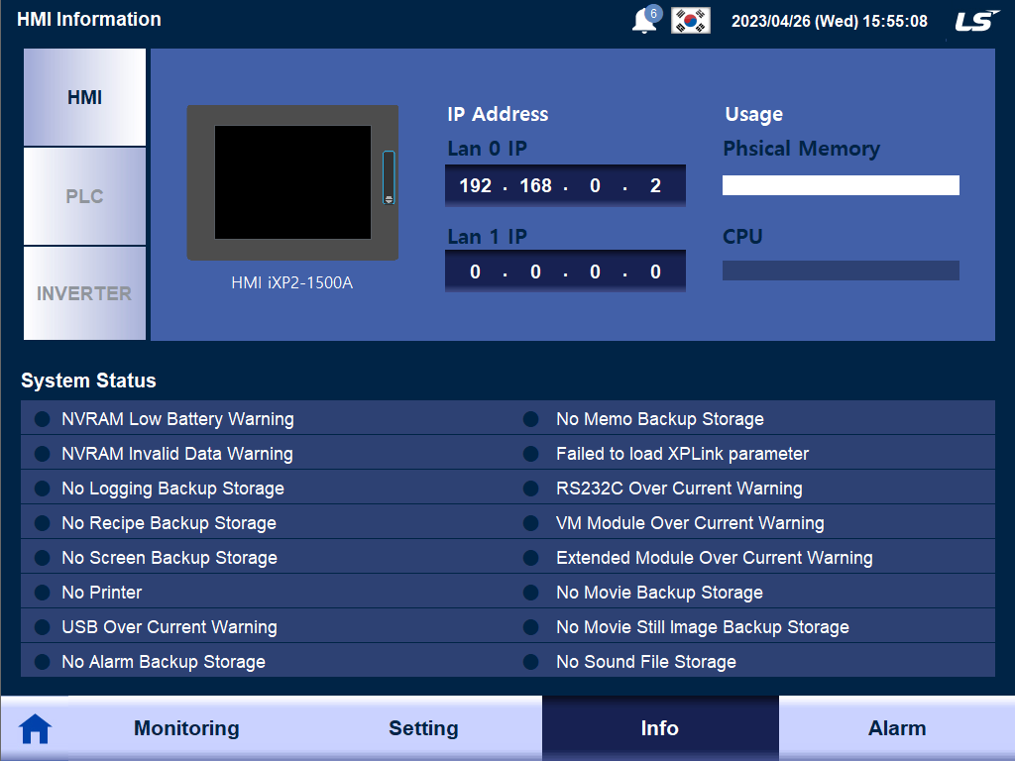The width and height of the screenshot is (1015, 761).
Task: Click the Lan 0 IP address field
Action: coord(565,184)
